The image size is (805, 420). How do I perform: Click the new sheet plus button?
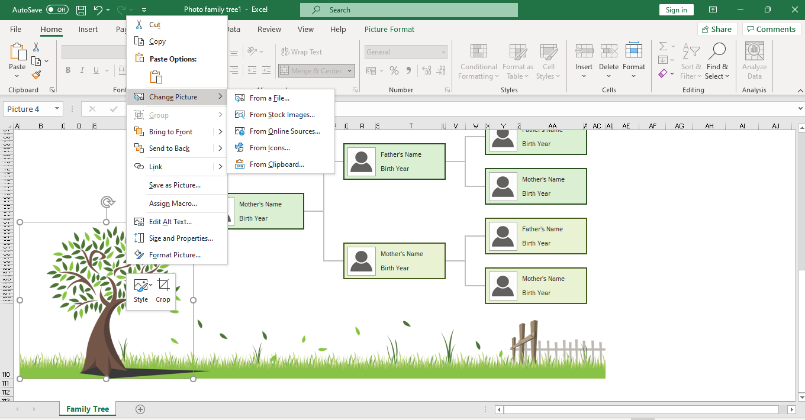140,409
